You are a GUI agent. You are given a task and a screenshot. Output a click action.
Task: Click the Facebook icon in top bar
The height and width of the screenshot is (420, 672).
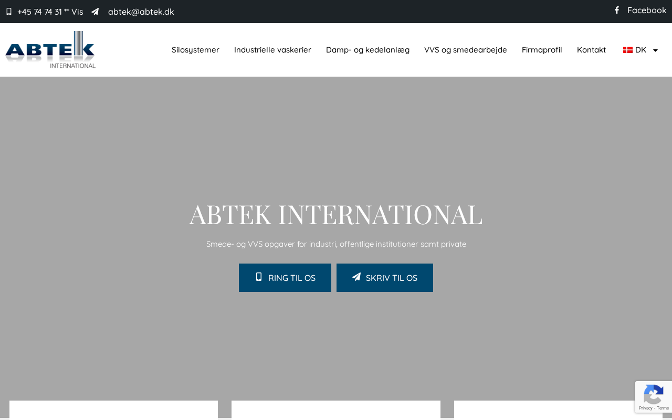tap(617, 10)
